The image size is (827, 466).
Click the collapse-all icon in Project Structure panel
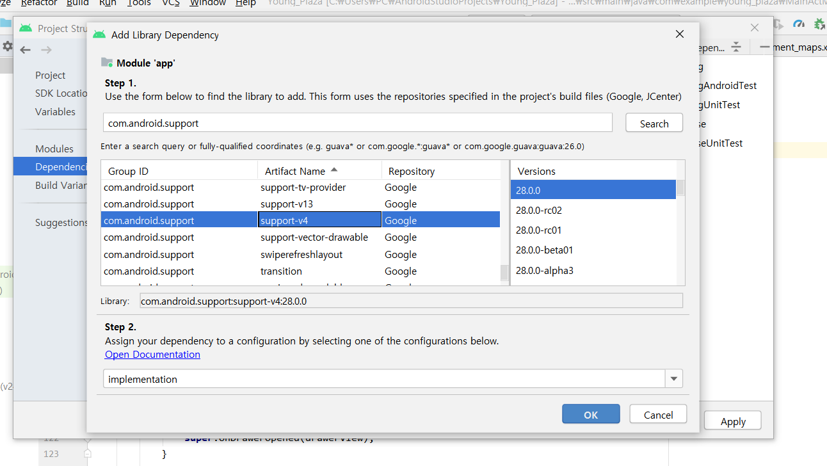click(736, 47)
